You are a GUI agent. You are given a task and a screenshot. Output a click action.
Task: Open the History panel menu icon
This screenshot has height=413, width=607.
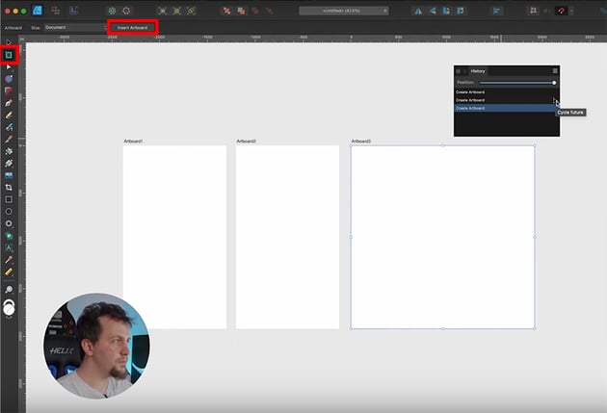point(555,71)
